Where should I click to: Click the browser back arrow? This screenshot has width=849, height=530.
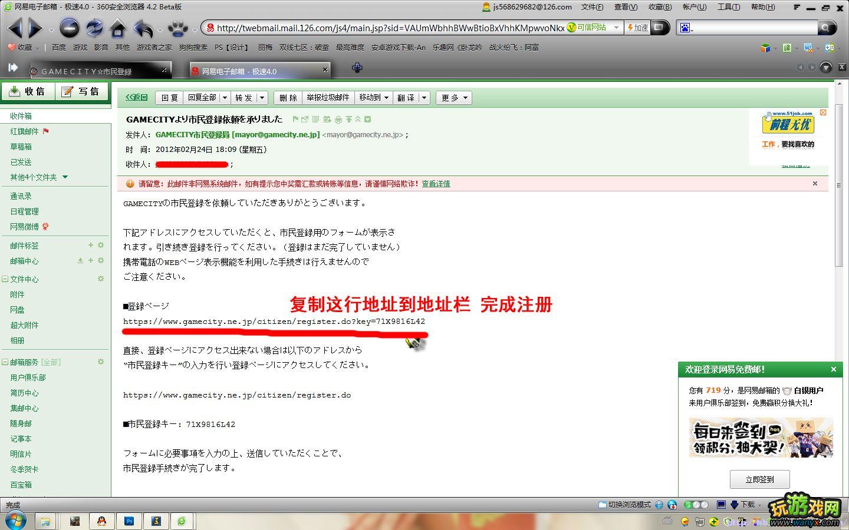point(15,28)
